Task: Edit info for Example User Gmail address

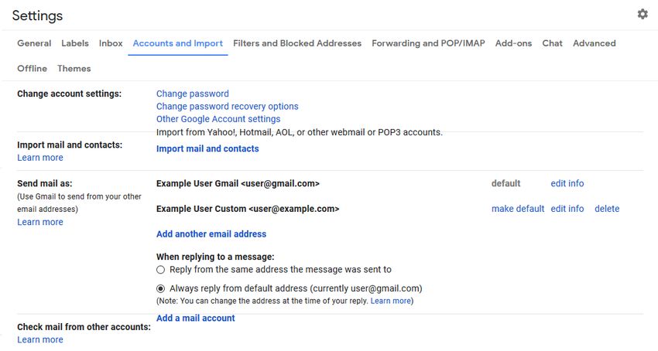Action: [567, 183]
